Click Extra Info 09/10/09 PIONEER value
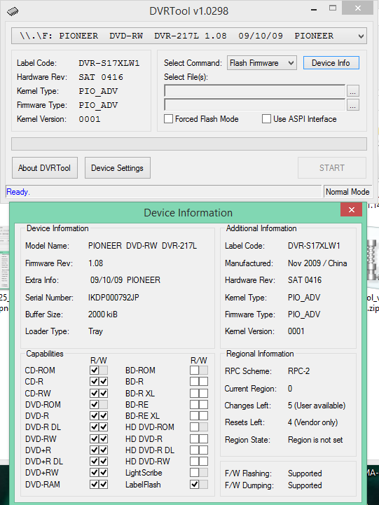379x505 pixels. 125,280
